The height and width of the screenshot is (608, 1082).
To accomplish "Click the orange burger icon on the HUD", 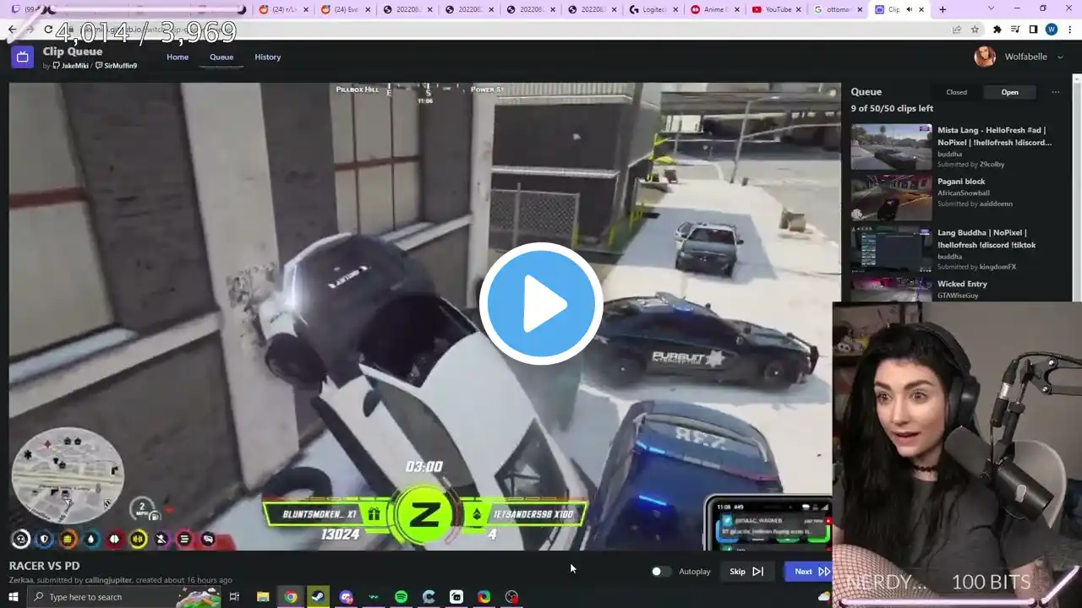I will click(x=68, y=539).
